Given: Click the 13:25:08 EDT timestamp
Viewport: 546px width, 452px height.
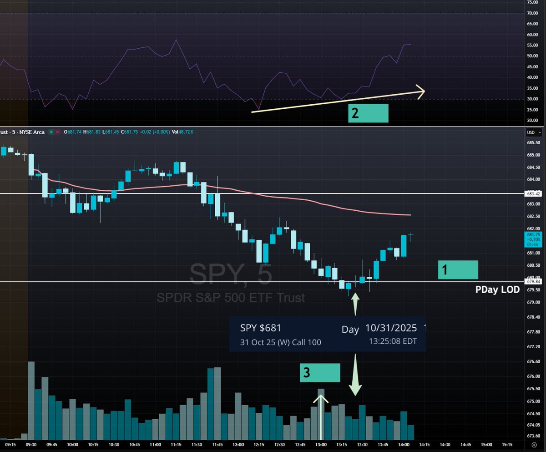Looking at the screenshot, I should 393,341.
